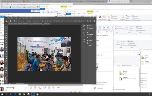The image size is (152, 96).
Task: Select the Dodge tool
Action: [x=6, y=59]
